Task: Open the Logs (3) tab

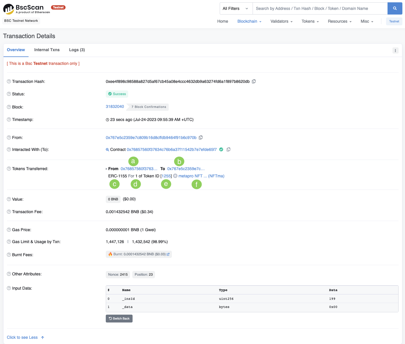Action: click(77, 50)
